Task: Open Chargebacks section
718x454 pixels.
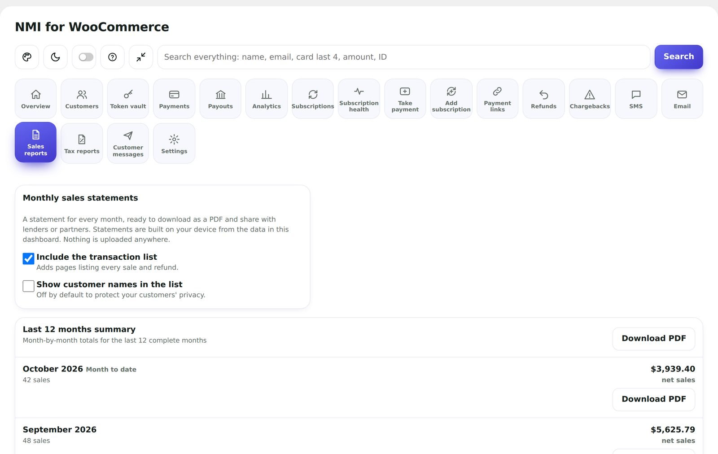Action: click(590, 99)
